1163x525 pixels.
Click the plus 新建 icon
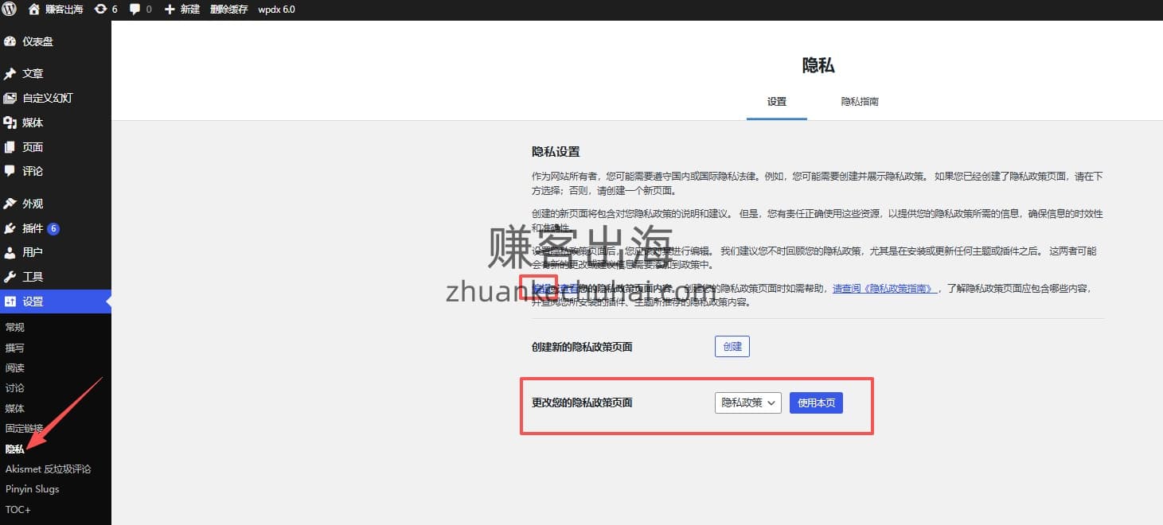point(170,10)
